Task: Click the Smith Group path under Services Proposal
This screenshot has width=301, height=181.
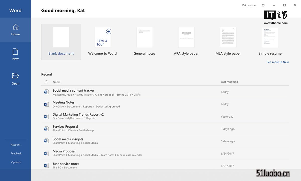Action: pos(86,130)
